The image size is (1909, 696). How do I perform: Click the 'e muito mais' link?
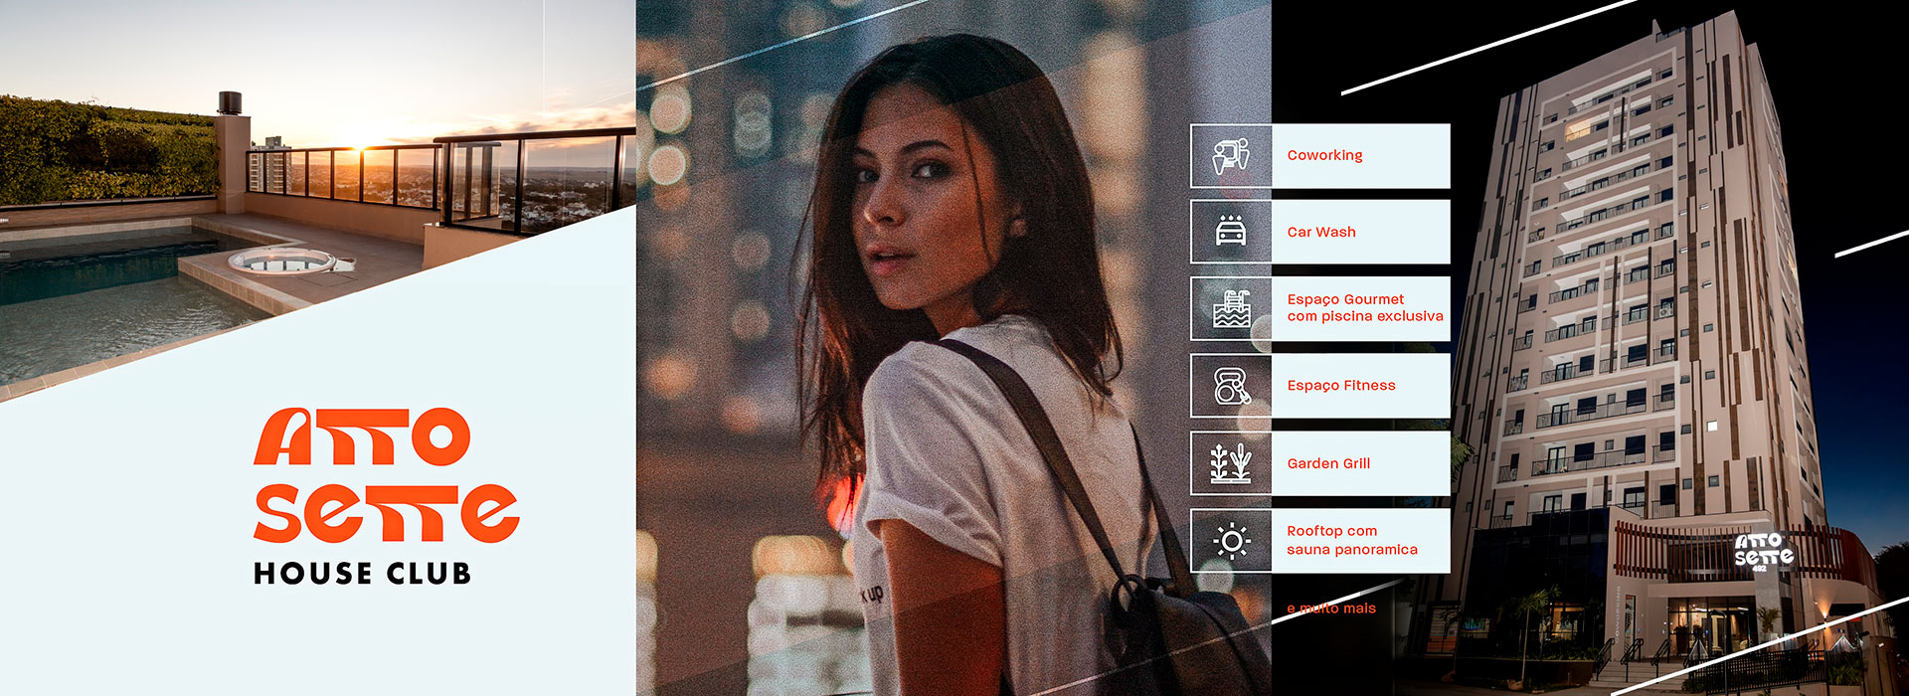click(1331, 608)
